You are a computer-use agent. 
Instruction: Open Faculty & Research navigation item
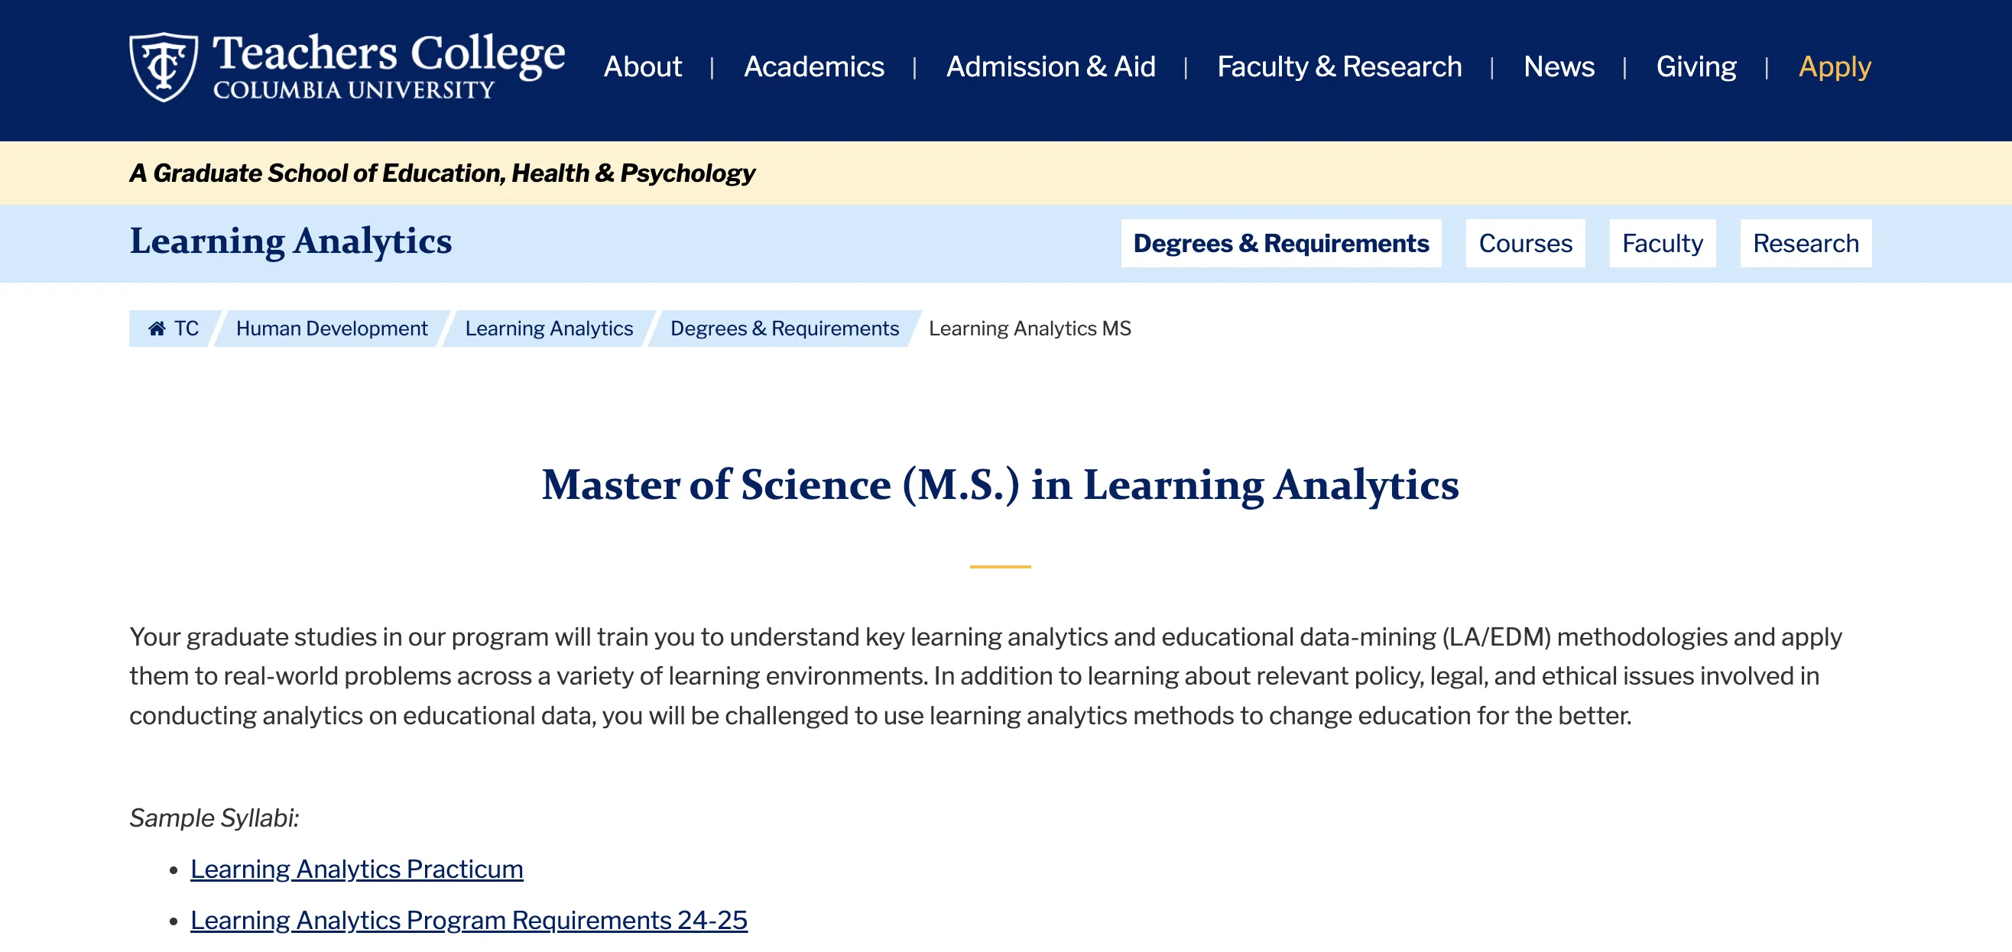click(x=1339, y=66)
